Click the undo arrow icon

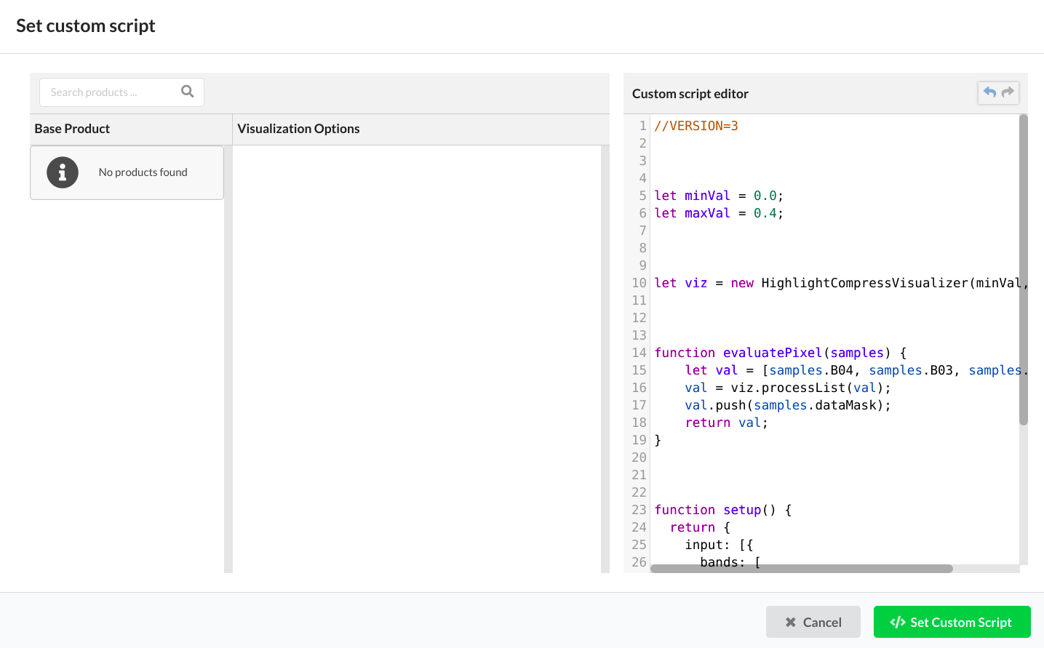[x=989, y=92]
